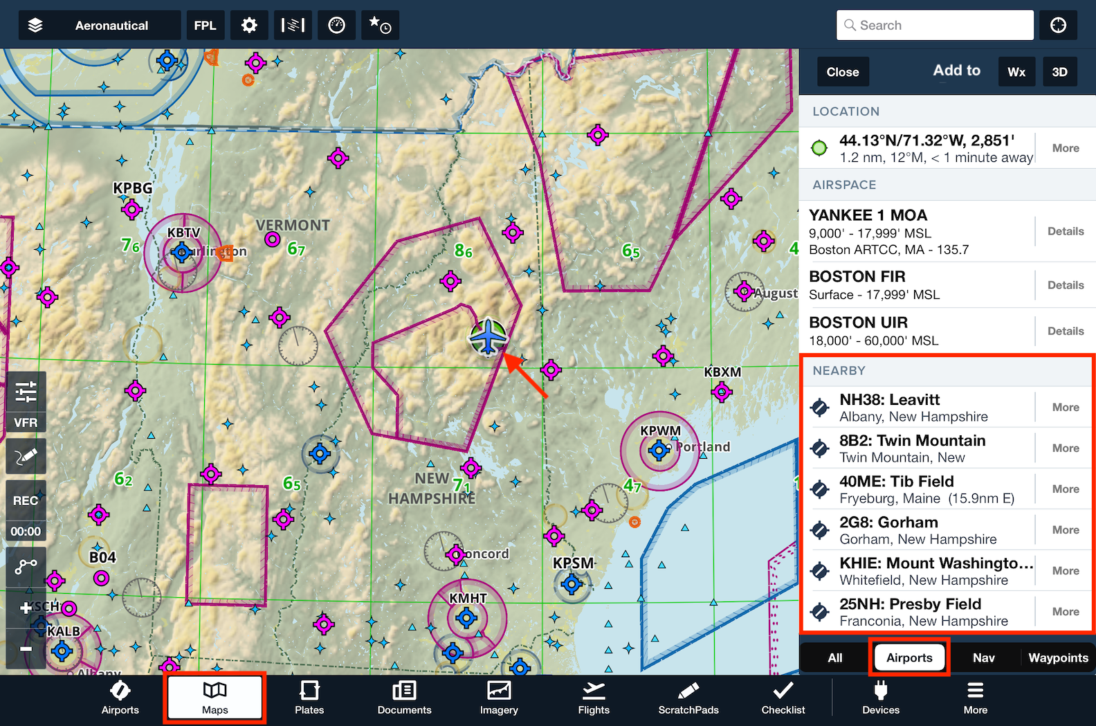This screenshot has height=726, width=1096.
Task: Open Details for BOSTON FIR
Action: 1066,285
